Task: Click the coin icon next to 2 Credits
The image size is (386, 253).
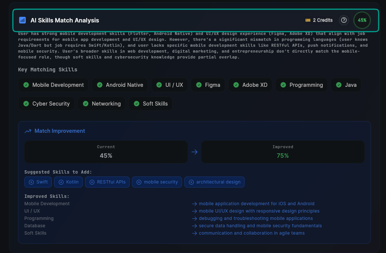Action: pyautogui.click(x=307, y=20)
